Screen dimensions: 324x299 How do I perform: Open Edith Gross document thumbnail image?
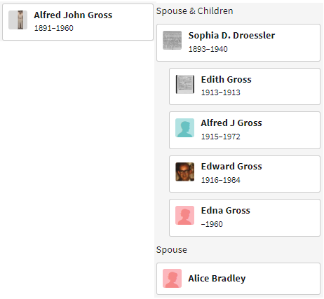pos(185,84)
